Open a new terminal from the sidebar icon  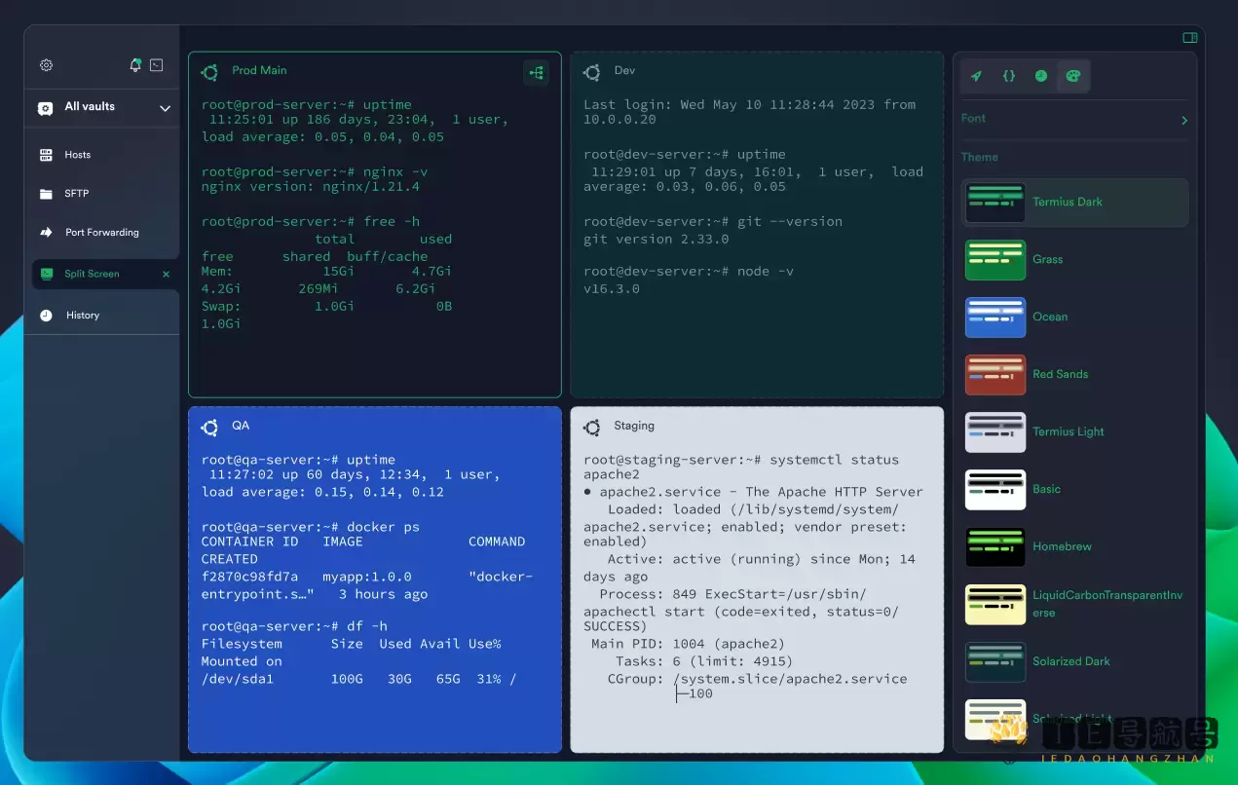click(157, 65)
